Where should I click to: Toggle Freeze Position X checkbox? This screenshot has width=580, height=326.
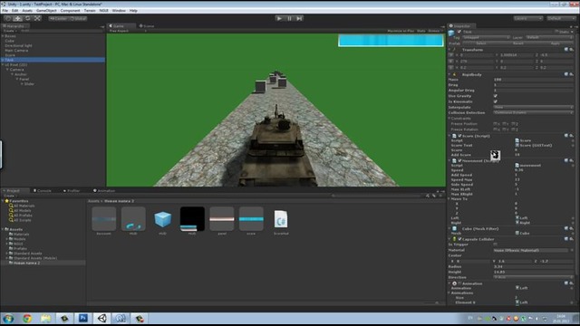495,124
